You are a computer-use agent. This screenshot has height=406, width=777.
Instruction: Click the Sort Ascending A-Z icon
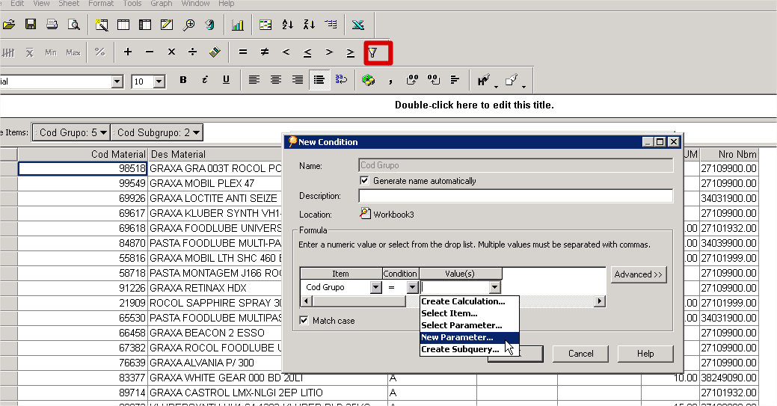pos(288,24)
